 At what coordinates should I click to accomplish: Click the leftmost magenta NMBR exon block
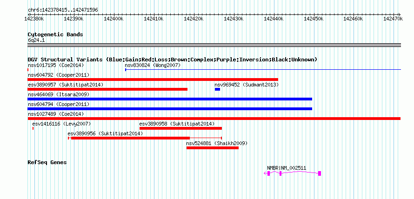(x=268, y=173)
